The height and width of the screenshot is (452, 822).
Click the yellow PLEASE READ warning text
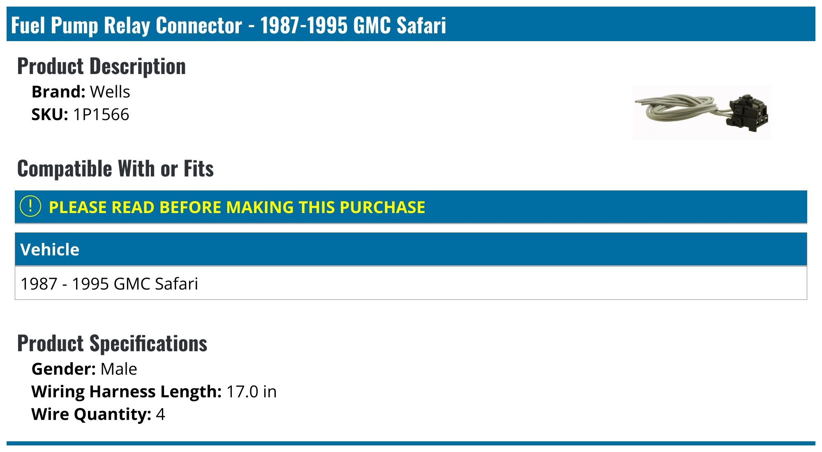click(x=237, y=207)
